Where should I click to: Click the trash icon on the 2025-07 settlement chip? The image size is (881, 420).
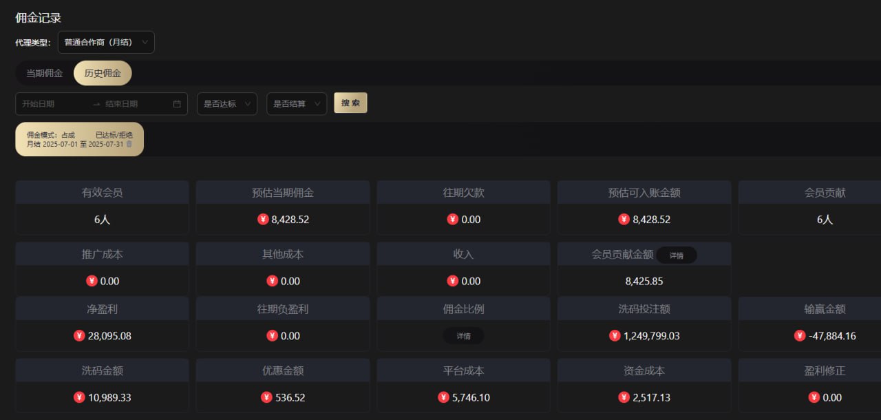tap(129, 144)
